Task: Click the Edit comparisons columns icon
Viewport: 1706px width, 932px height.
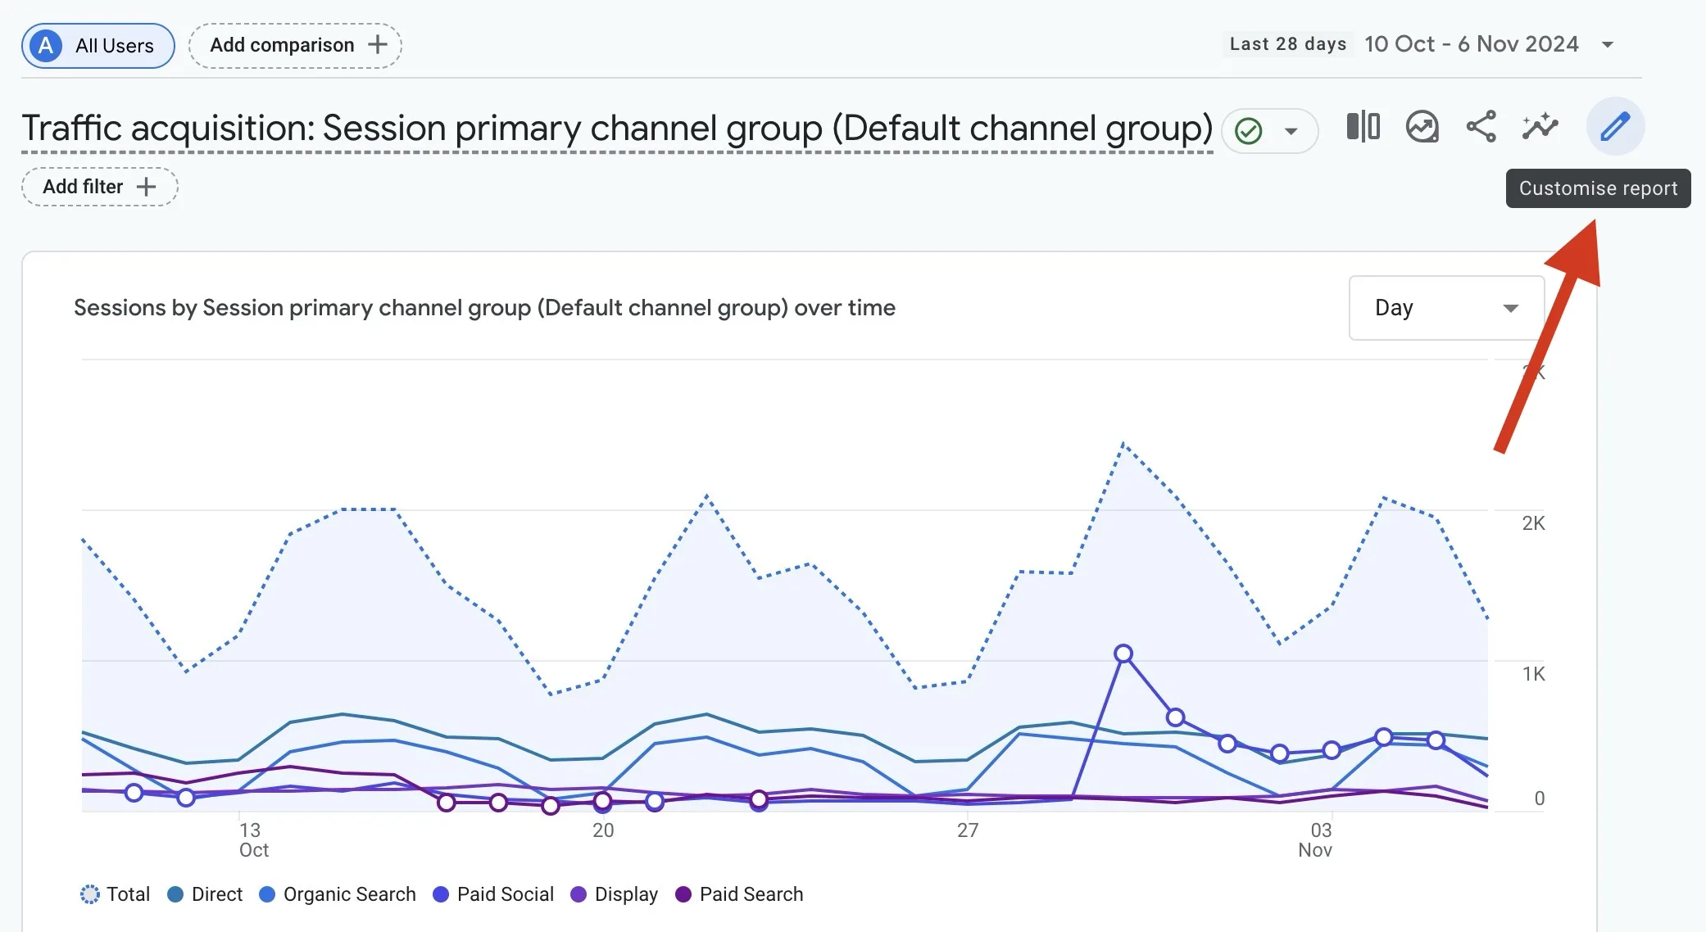Action: click(x=1363, y=127)
